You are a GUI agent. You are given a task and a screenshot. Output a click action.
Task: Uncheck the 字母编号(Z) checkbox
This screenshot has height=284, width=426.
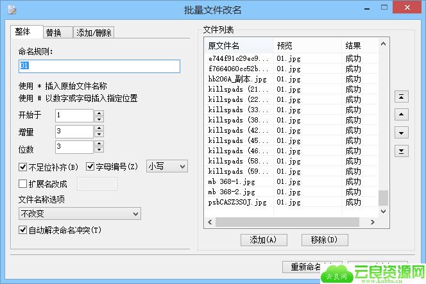(90, 167)
